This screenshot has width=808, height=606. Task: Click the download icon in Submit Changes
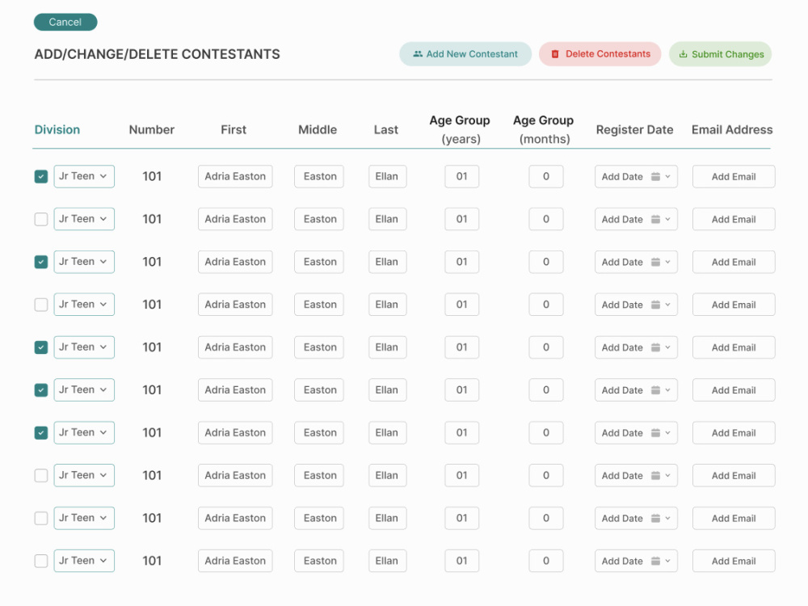pos(684,54)
